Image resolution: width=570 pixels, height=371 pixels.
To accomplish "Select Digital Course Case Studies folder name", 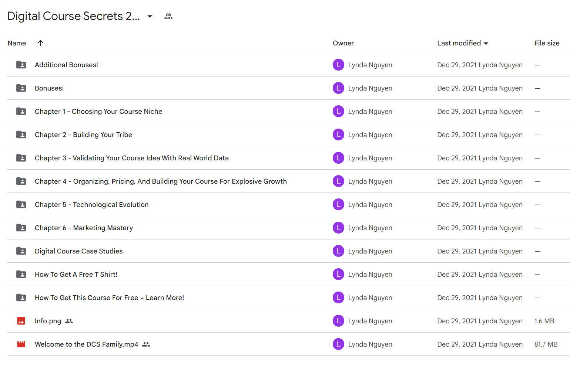I will pos(78,251).
